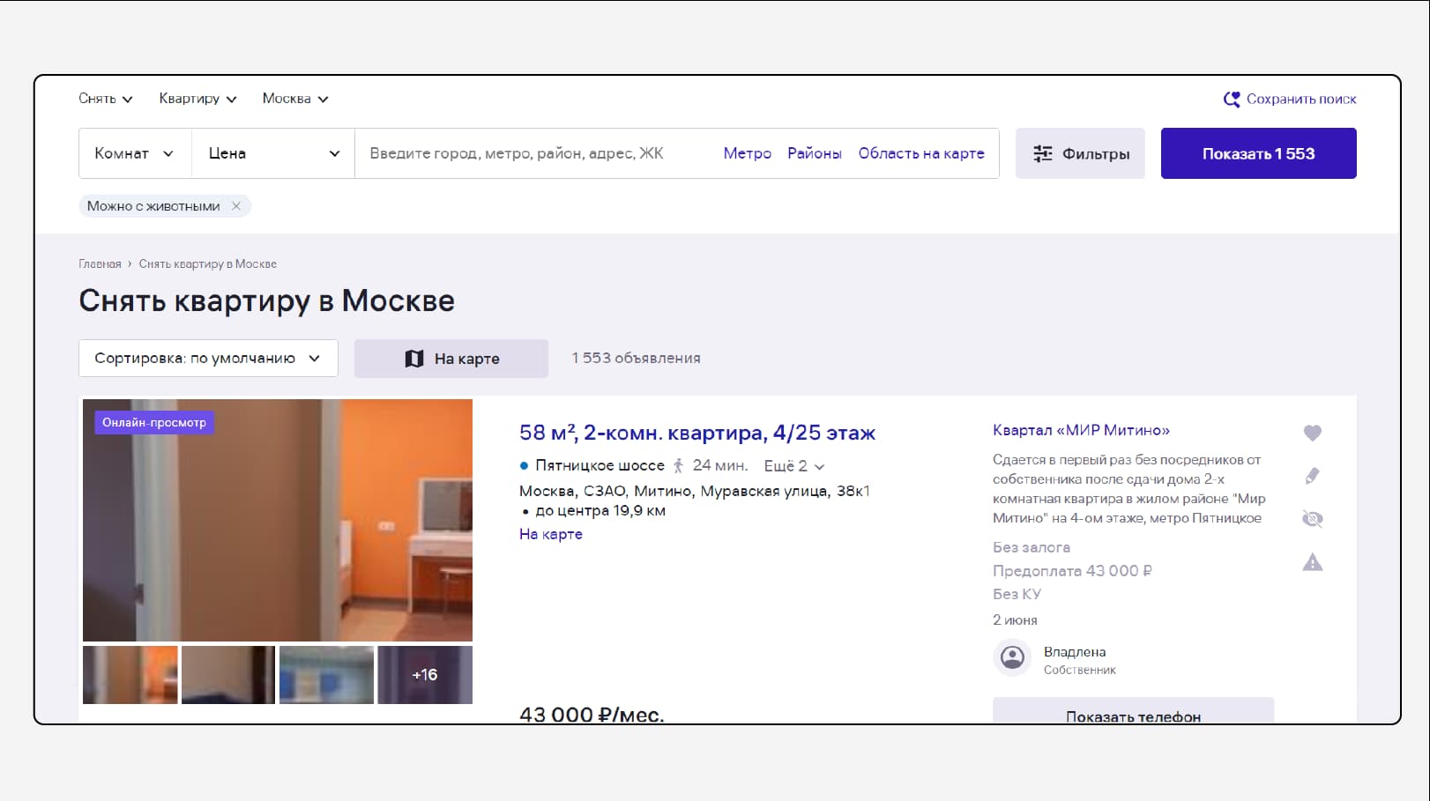Click walking person icon near 24 мин.
The image size is (1430, 801).
tap(678, 466)
